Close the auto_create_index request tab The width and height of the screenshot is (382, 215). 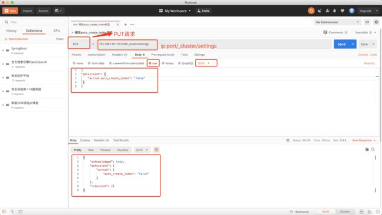click(118, 25)
